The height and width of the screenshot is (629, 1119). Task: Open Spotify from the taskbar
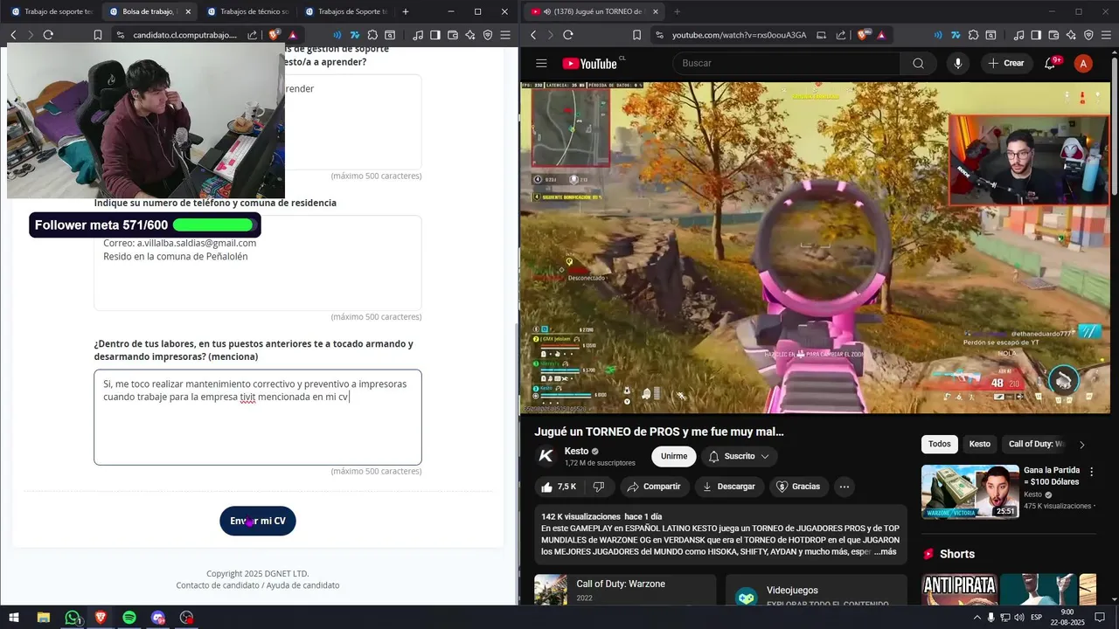tap(129, 618)
